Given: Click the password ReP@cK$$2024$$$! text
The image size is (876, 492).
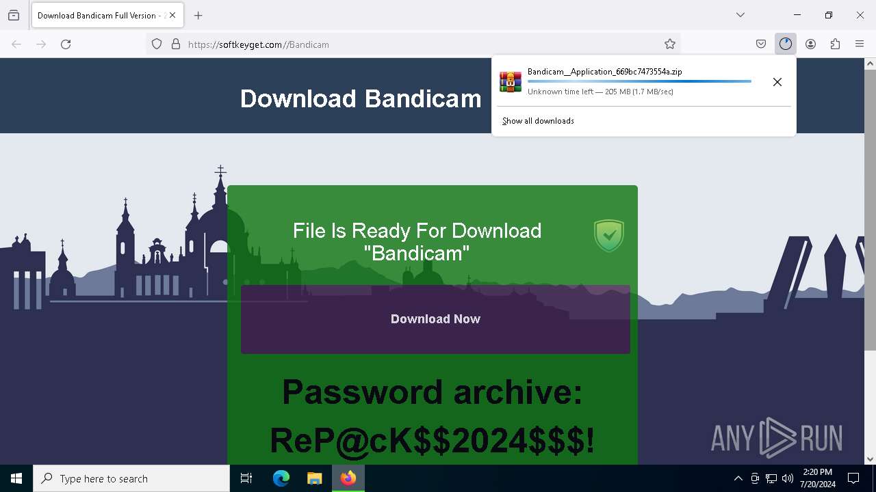Looking at the screenshot, I should pyautogui.click(x=433, y=441).
